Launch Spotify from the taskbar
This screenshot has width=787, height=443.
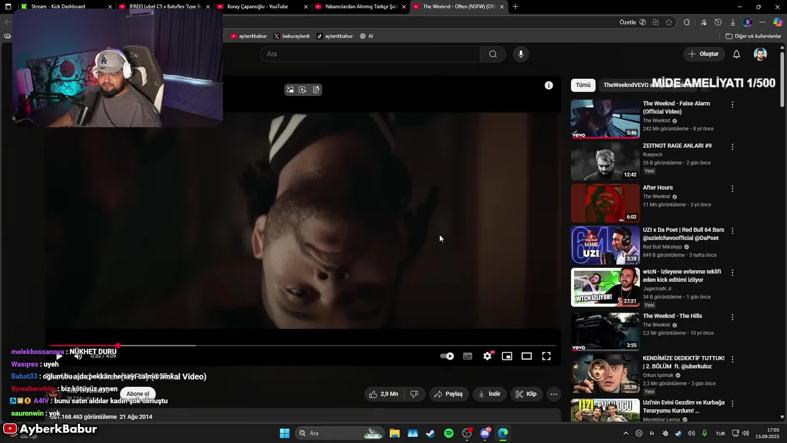click(x=449, y=433)
